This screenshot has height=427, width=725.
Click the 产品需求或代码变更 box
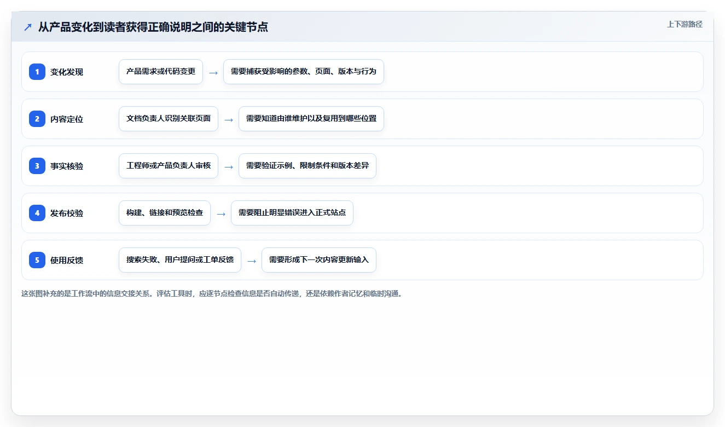[x=161, y=72]
